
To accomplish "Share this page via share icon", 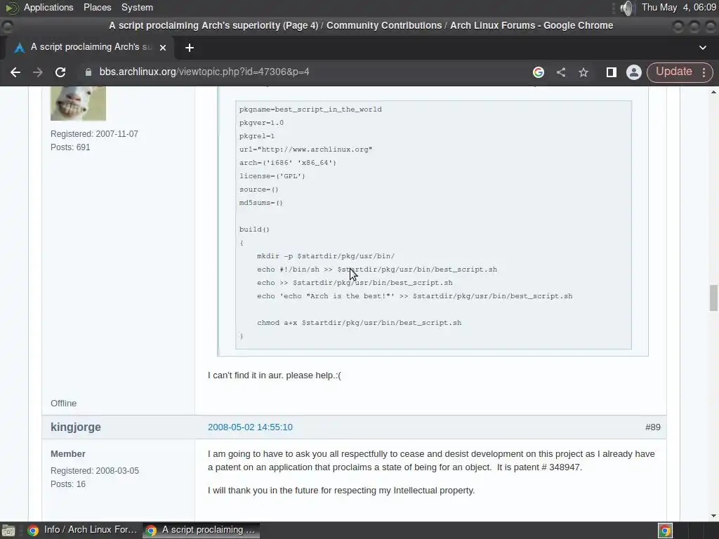I will [x=561, y=72].
